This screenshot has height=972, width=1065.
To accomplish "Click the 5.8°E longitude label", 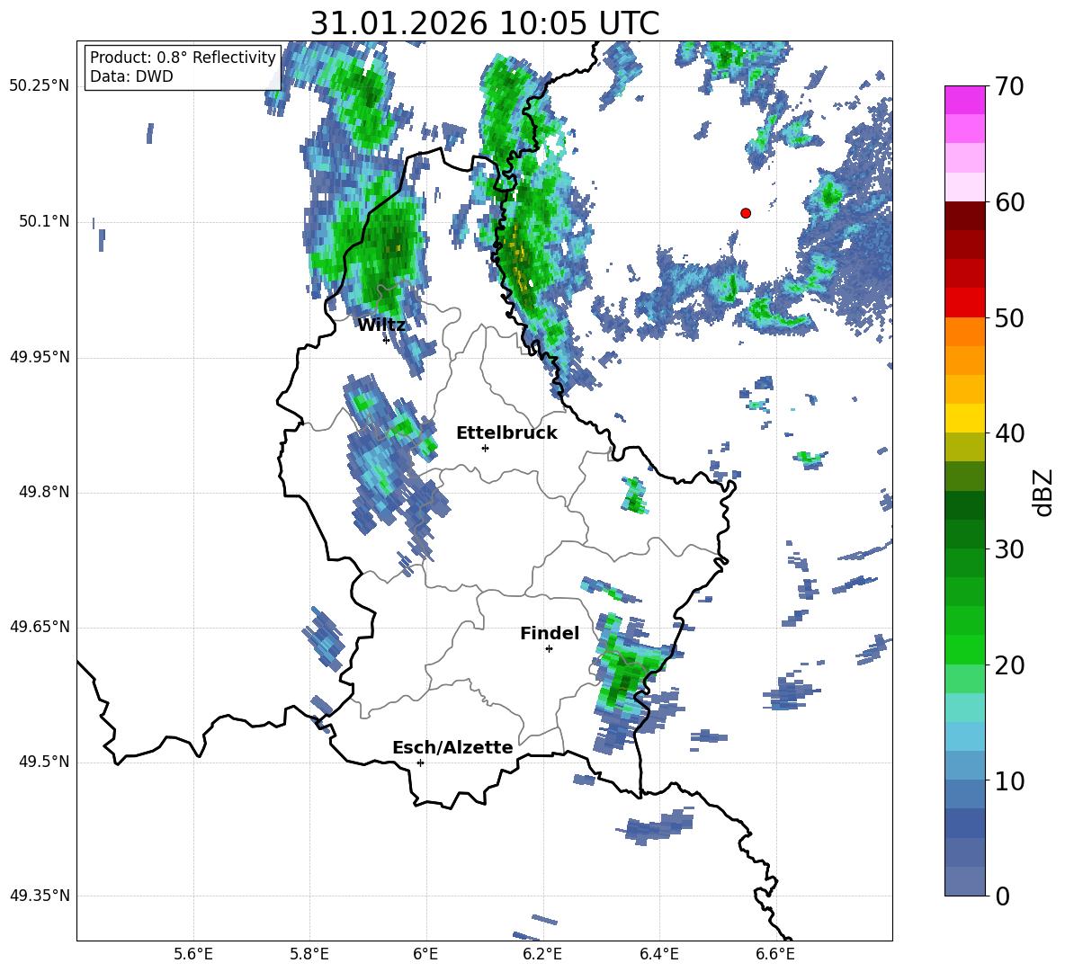I will [309, 954].
